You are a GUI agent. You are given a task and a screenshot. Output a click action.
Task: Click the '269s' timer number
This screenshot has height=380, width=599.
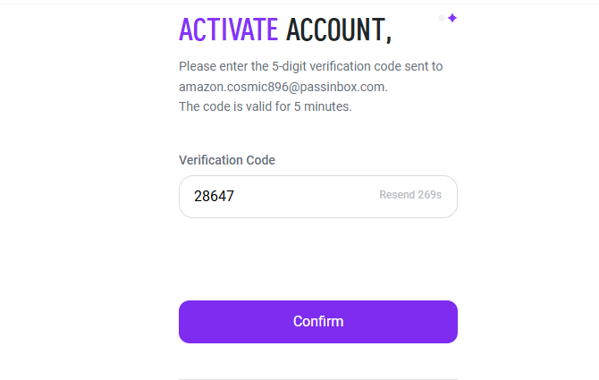[x=429, y=195]
